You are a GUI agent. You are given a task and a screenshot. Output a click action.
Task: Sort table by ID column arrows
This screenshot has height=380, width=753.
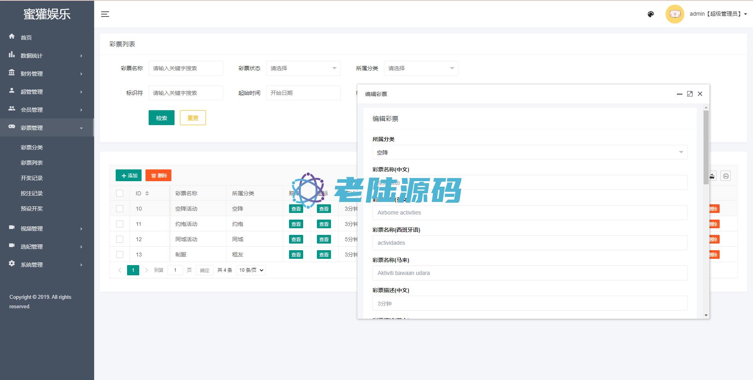coord(147,193)
